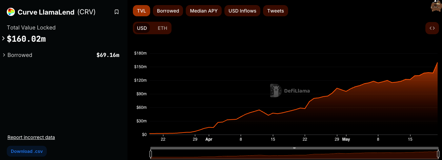Open the embed chart code icon

click(432, 28)
